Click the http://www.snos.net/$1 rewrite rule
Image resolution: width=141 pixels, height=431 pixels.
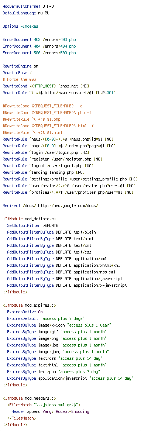59,93
